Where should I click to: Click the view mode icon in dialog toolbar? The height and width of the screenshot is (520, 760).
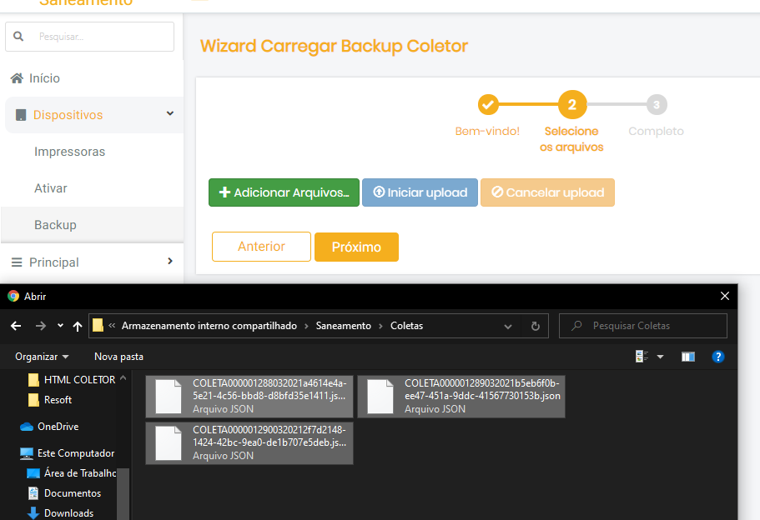[642, 357]
